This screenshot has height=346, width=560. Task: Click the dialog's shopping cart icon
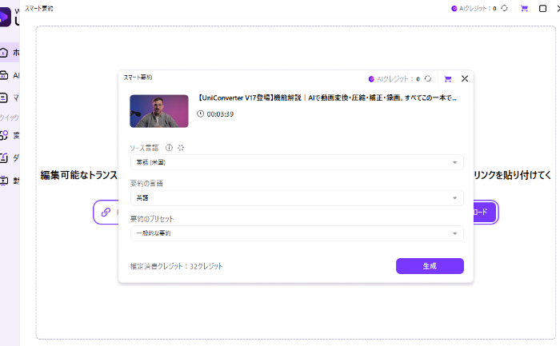[x=447, y=79]
